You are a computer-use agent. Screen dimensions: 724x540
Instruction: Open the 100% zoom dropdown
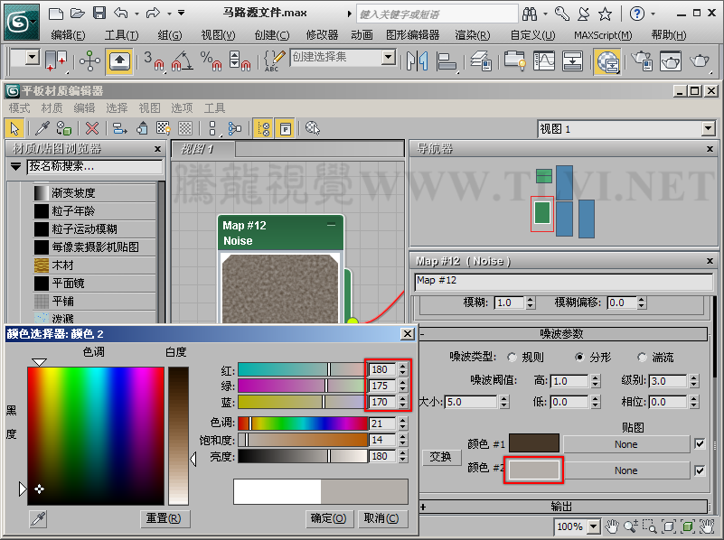tap(593, 526)
